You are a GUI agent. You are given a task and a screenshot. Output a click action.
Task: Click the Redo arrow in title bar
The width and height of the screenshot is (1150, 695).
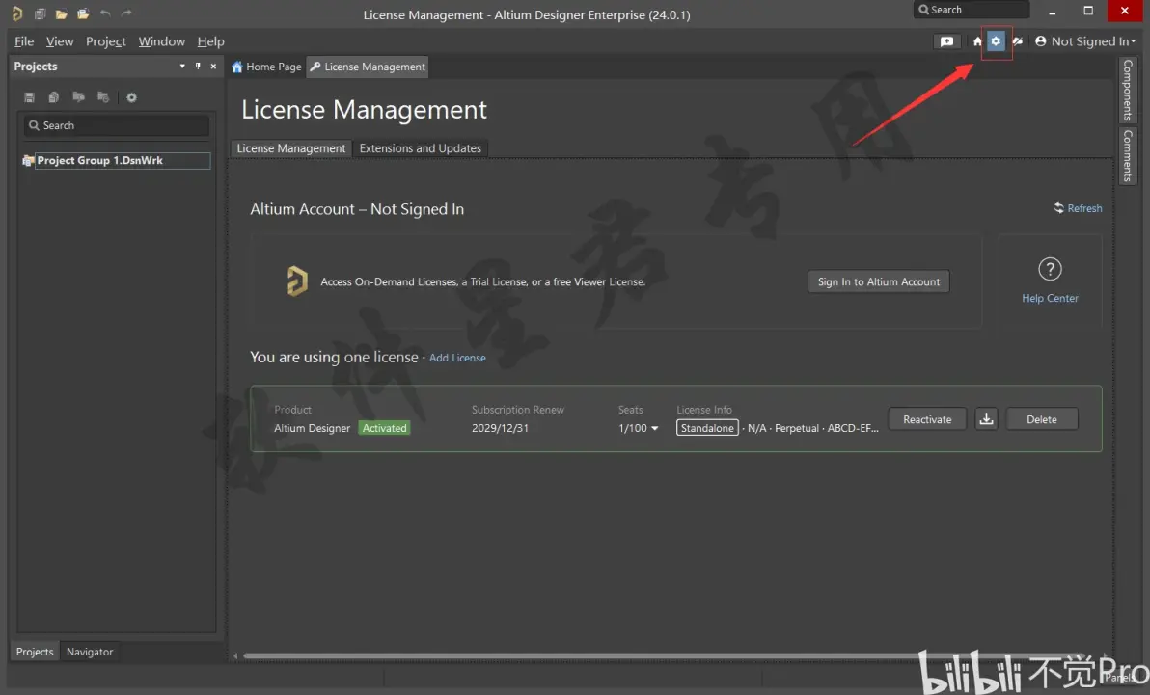tap(126, 13)
